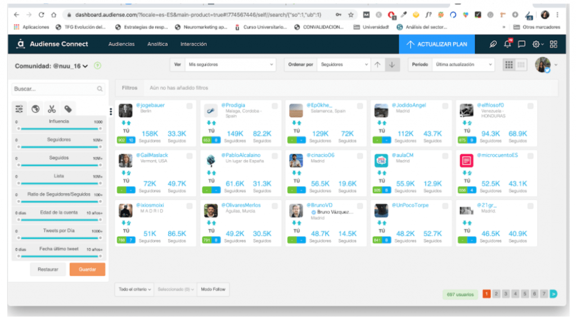Tick the checkbox on @GailMaslack card
This screenshot has height=320, width=576.
tap(189, 156)
